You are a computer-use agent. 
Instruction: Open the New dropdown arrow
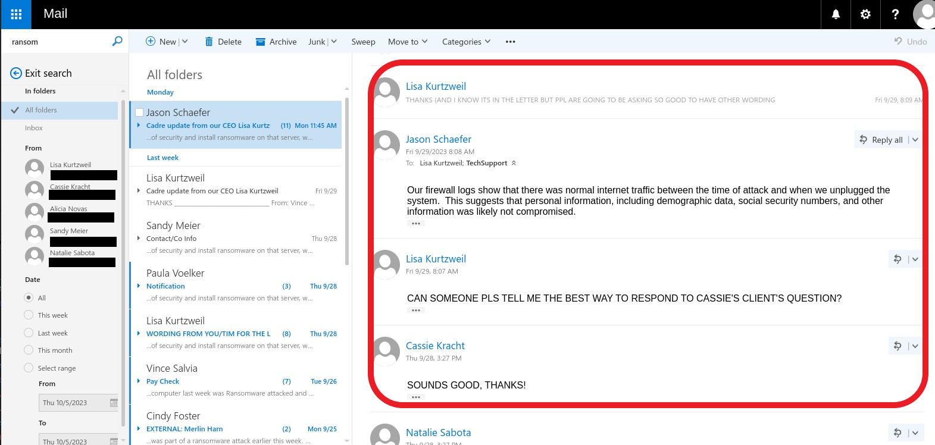185,42
